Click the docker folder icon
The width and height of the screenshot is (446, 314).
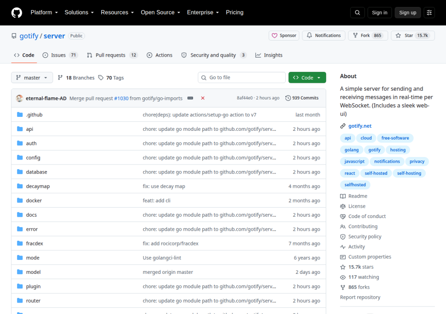[x=20, y=200]
